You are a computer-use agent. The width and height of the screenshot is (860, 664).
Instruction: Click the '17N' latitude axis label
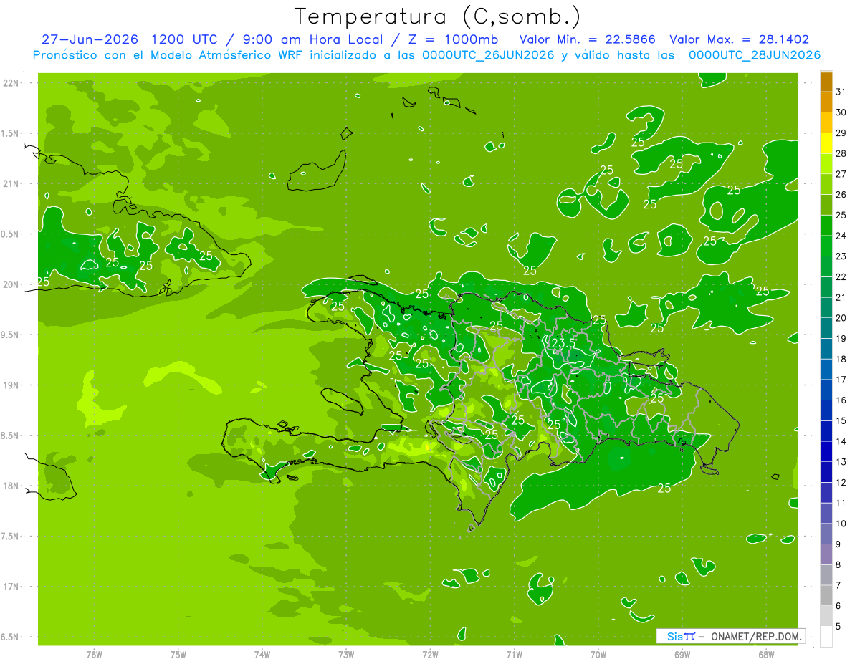click(10, 587)
